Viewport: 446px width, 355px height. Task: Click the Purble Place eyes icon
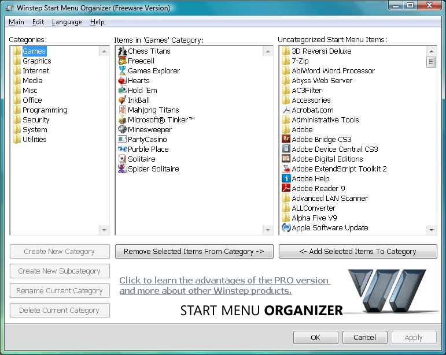(x=122, y=149)
